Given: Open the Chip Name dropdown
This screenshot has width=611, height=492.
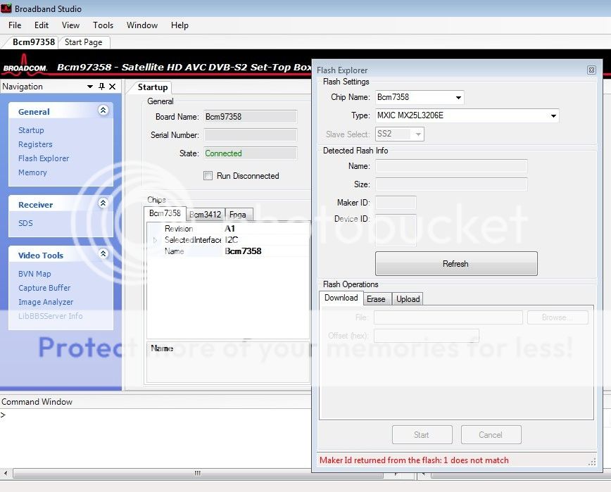Looking at the screenshot, I should click(459, 97).
